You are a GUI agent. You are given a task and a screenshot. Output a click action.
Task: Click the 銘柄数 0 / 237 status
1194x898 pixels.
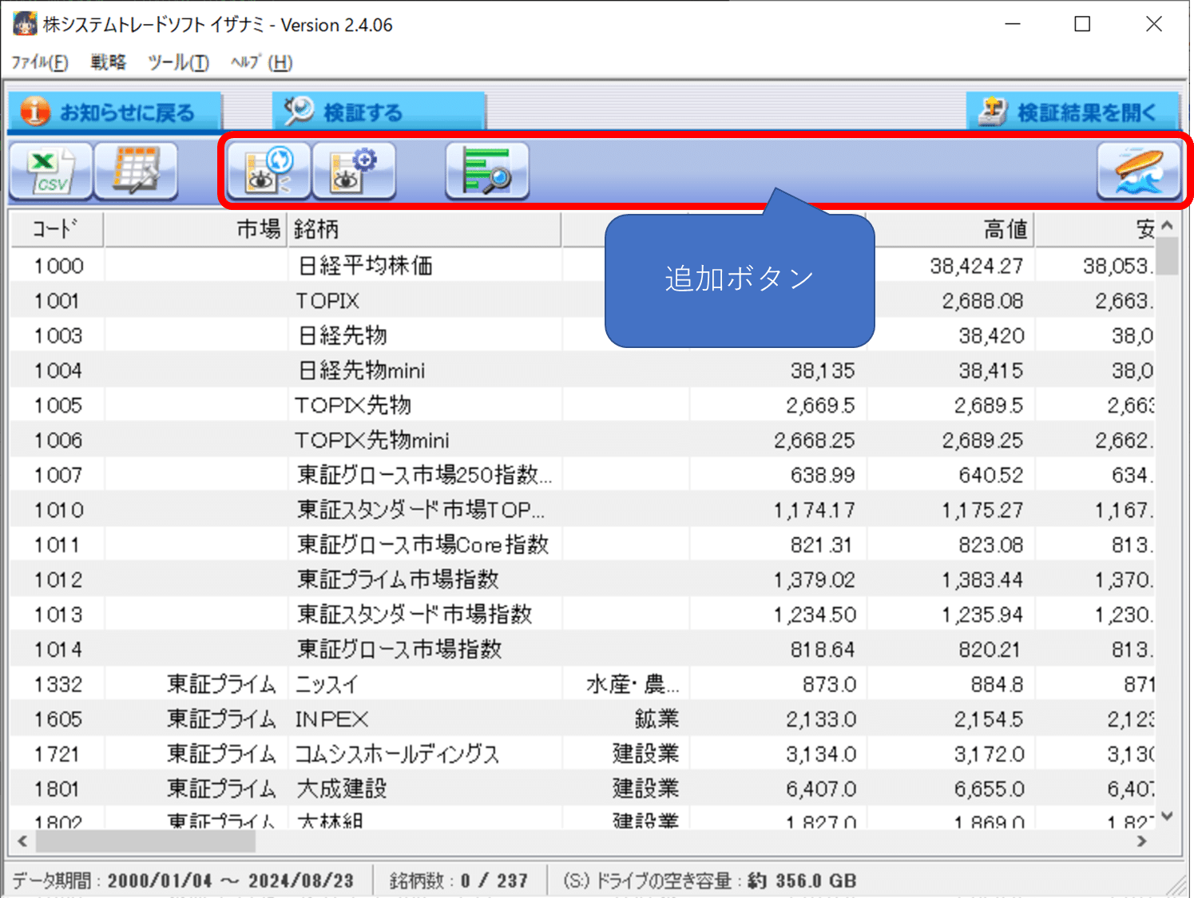pos(458,880)
